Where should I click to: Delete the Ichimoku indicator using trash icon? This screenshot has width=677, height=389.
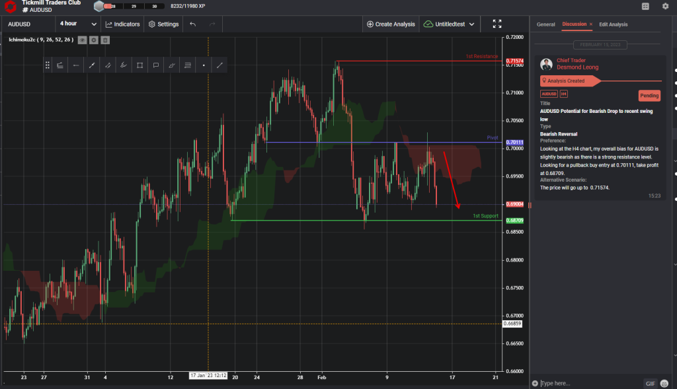point(104,40)
